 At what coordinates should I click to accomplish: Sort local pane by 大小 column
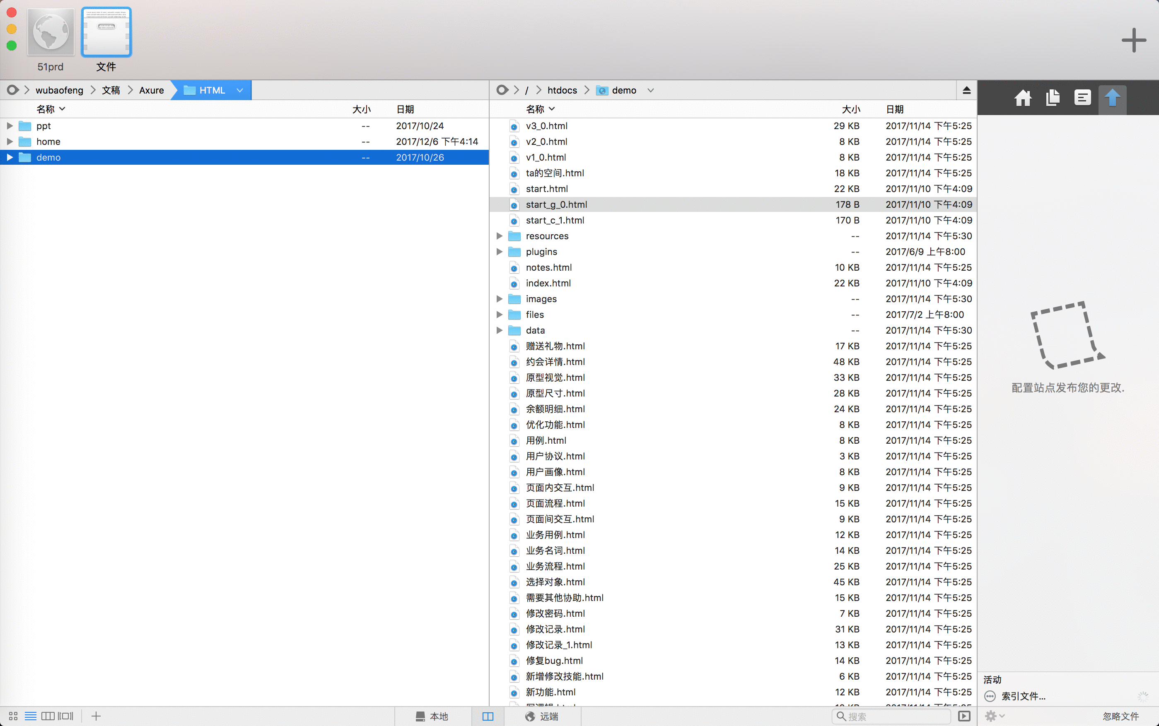(361, 109)
